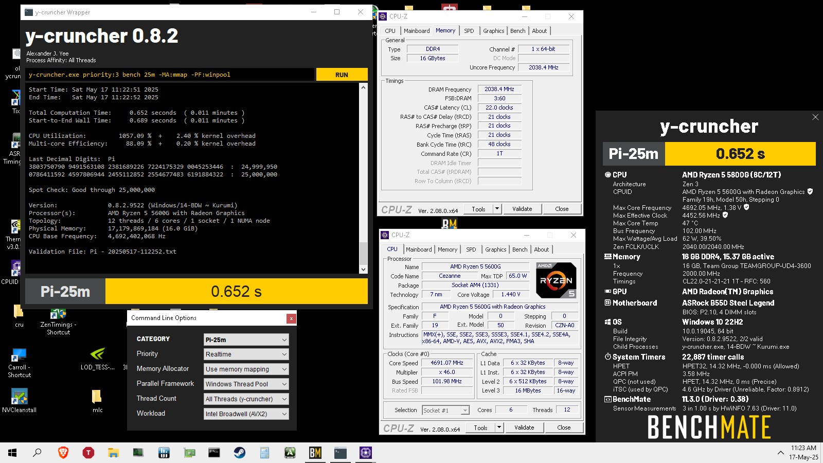Launch Steam from the taskbar
The image size is (823, 463).
240,453
